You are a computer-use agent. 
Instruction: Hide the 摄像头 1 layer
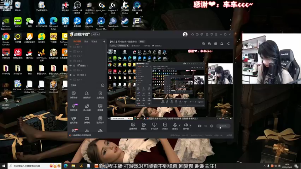click(x=70, y=65)
